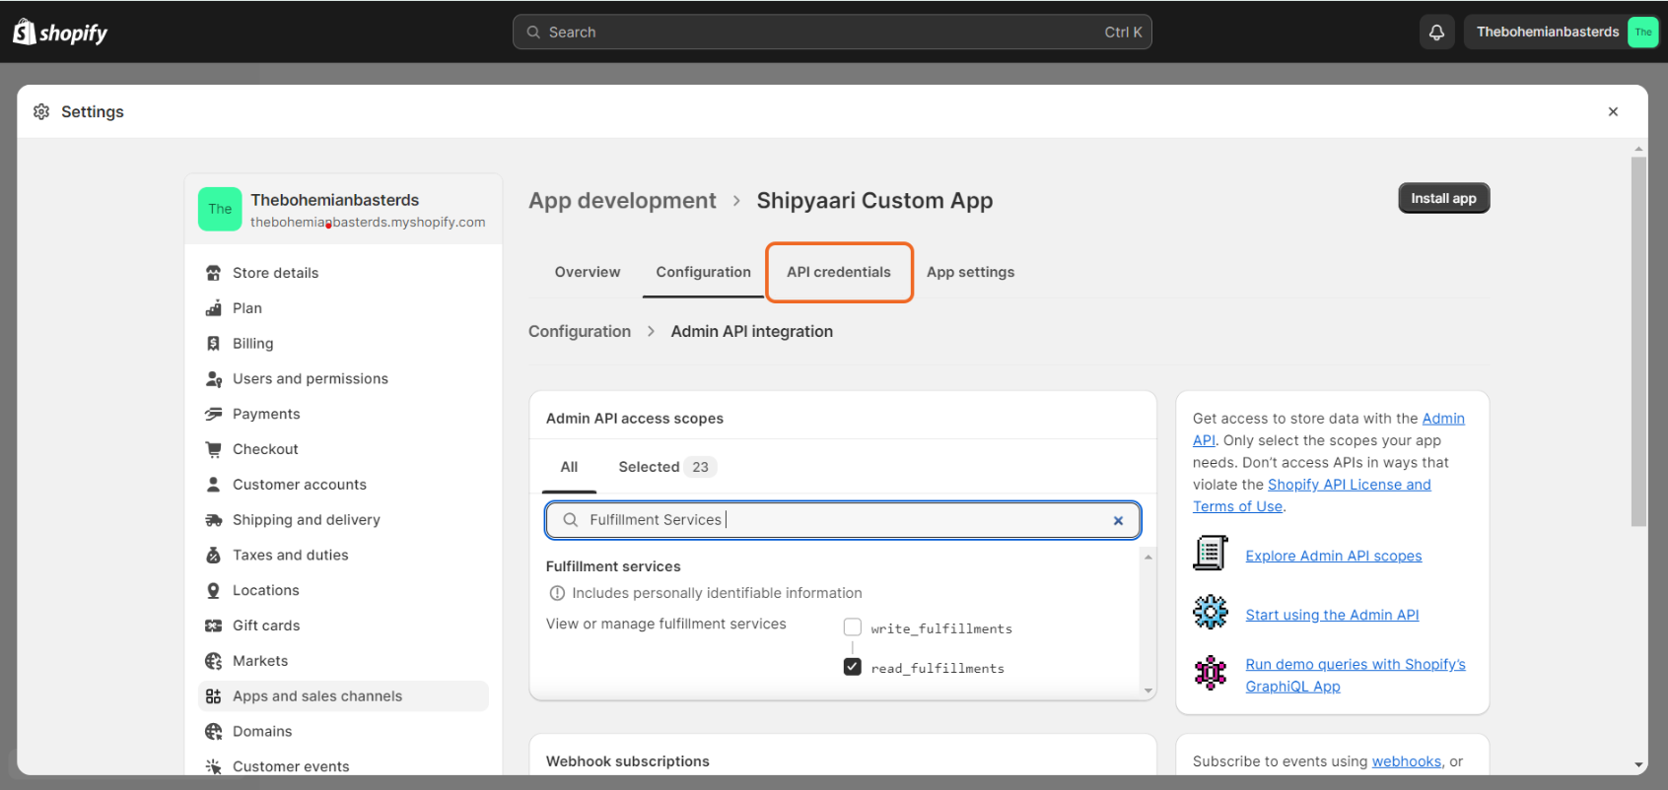
Task: Click the Customer accounts person icon
Action: pos(213,485)
